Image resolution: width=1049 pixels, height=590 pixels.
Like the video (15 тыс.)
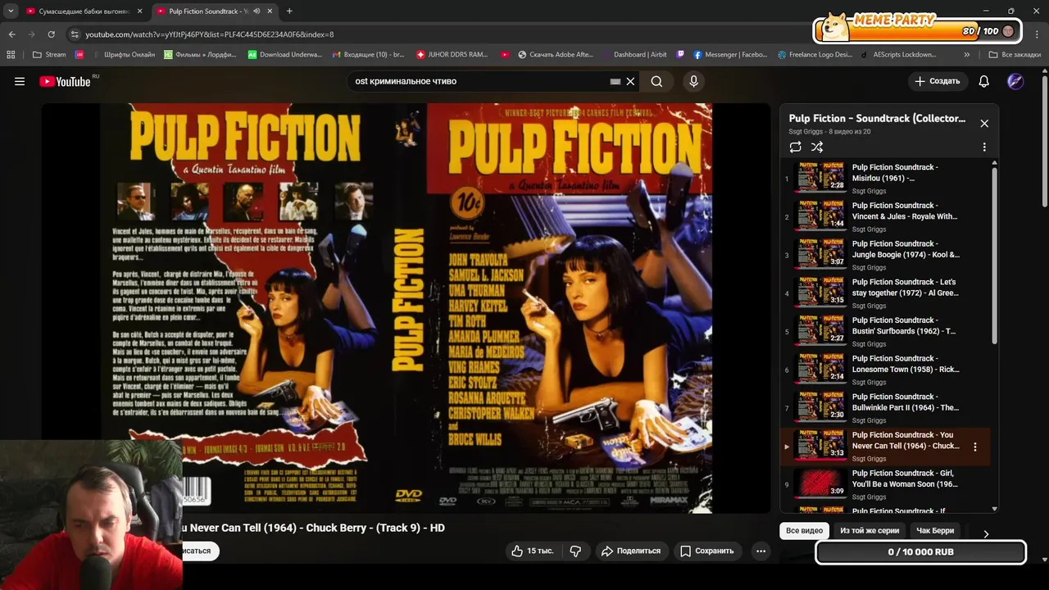coord(532,551)
